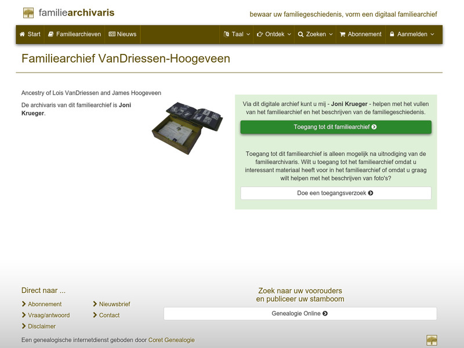Click the home icon next to Start
Viewport: 464px width, 348px height.
(x=21, y=34)
